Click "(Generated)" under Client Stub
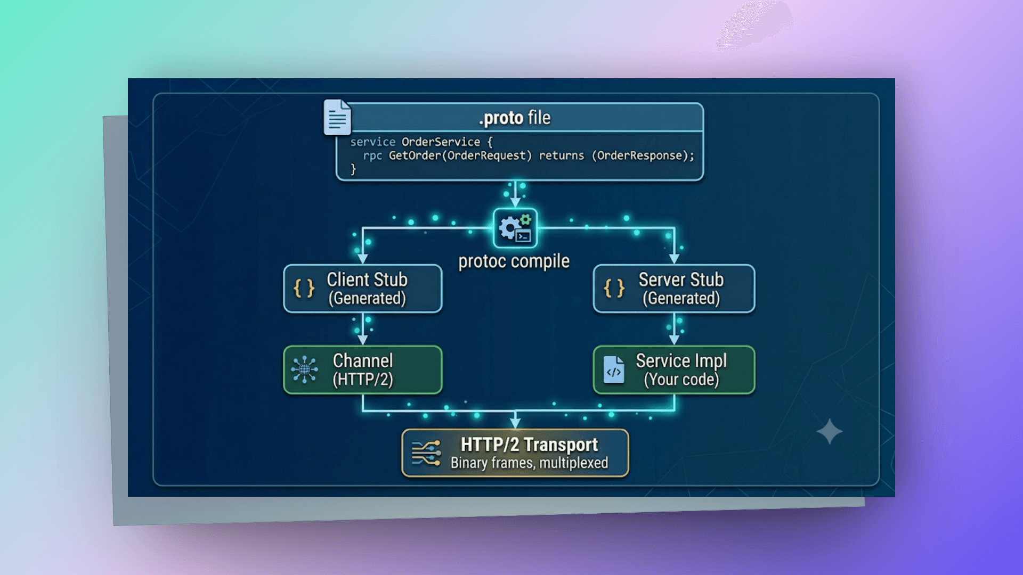 pyautogui.click(x=367, y=298)
